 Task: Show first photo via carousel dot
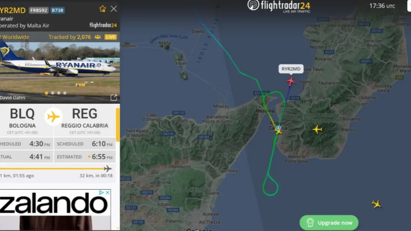pos(47,93)
